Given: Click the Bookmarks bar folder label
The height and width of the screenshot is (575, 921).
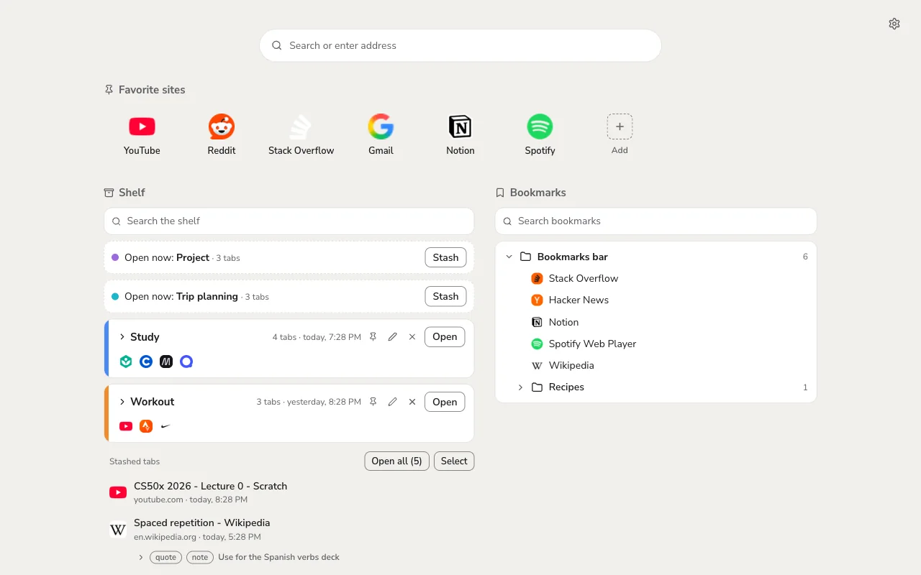Looking at the screenshot, I should click(x=573, y=257).
